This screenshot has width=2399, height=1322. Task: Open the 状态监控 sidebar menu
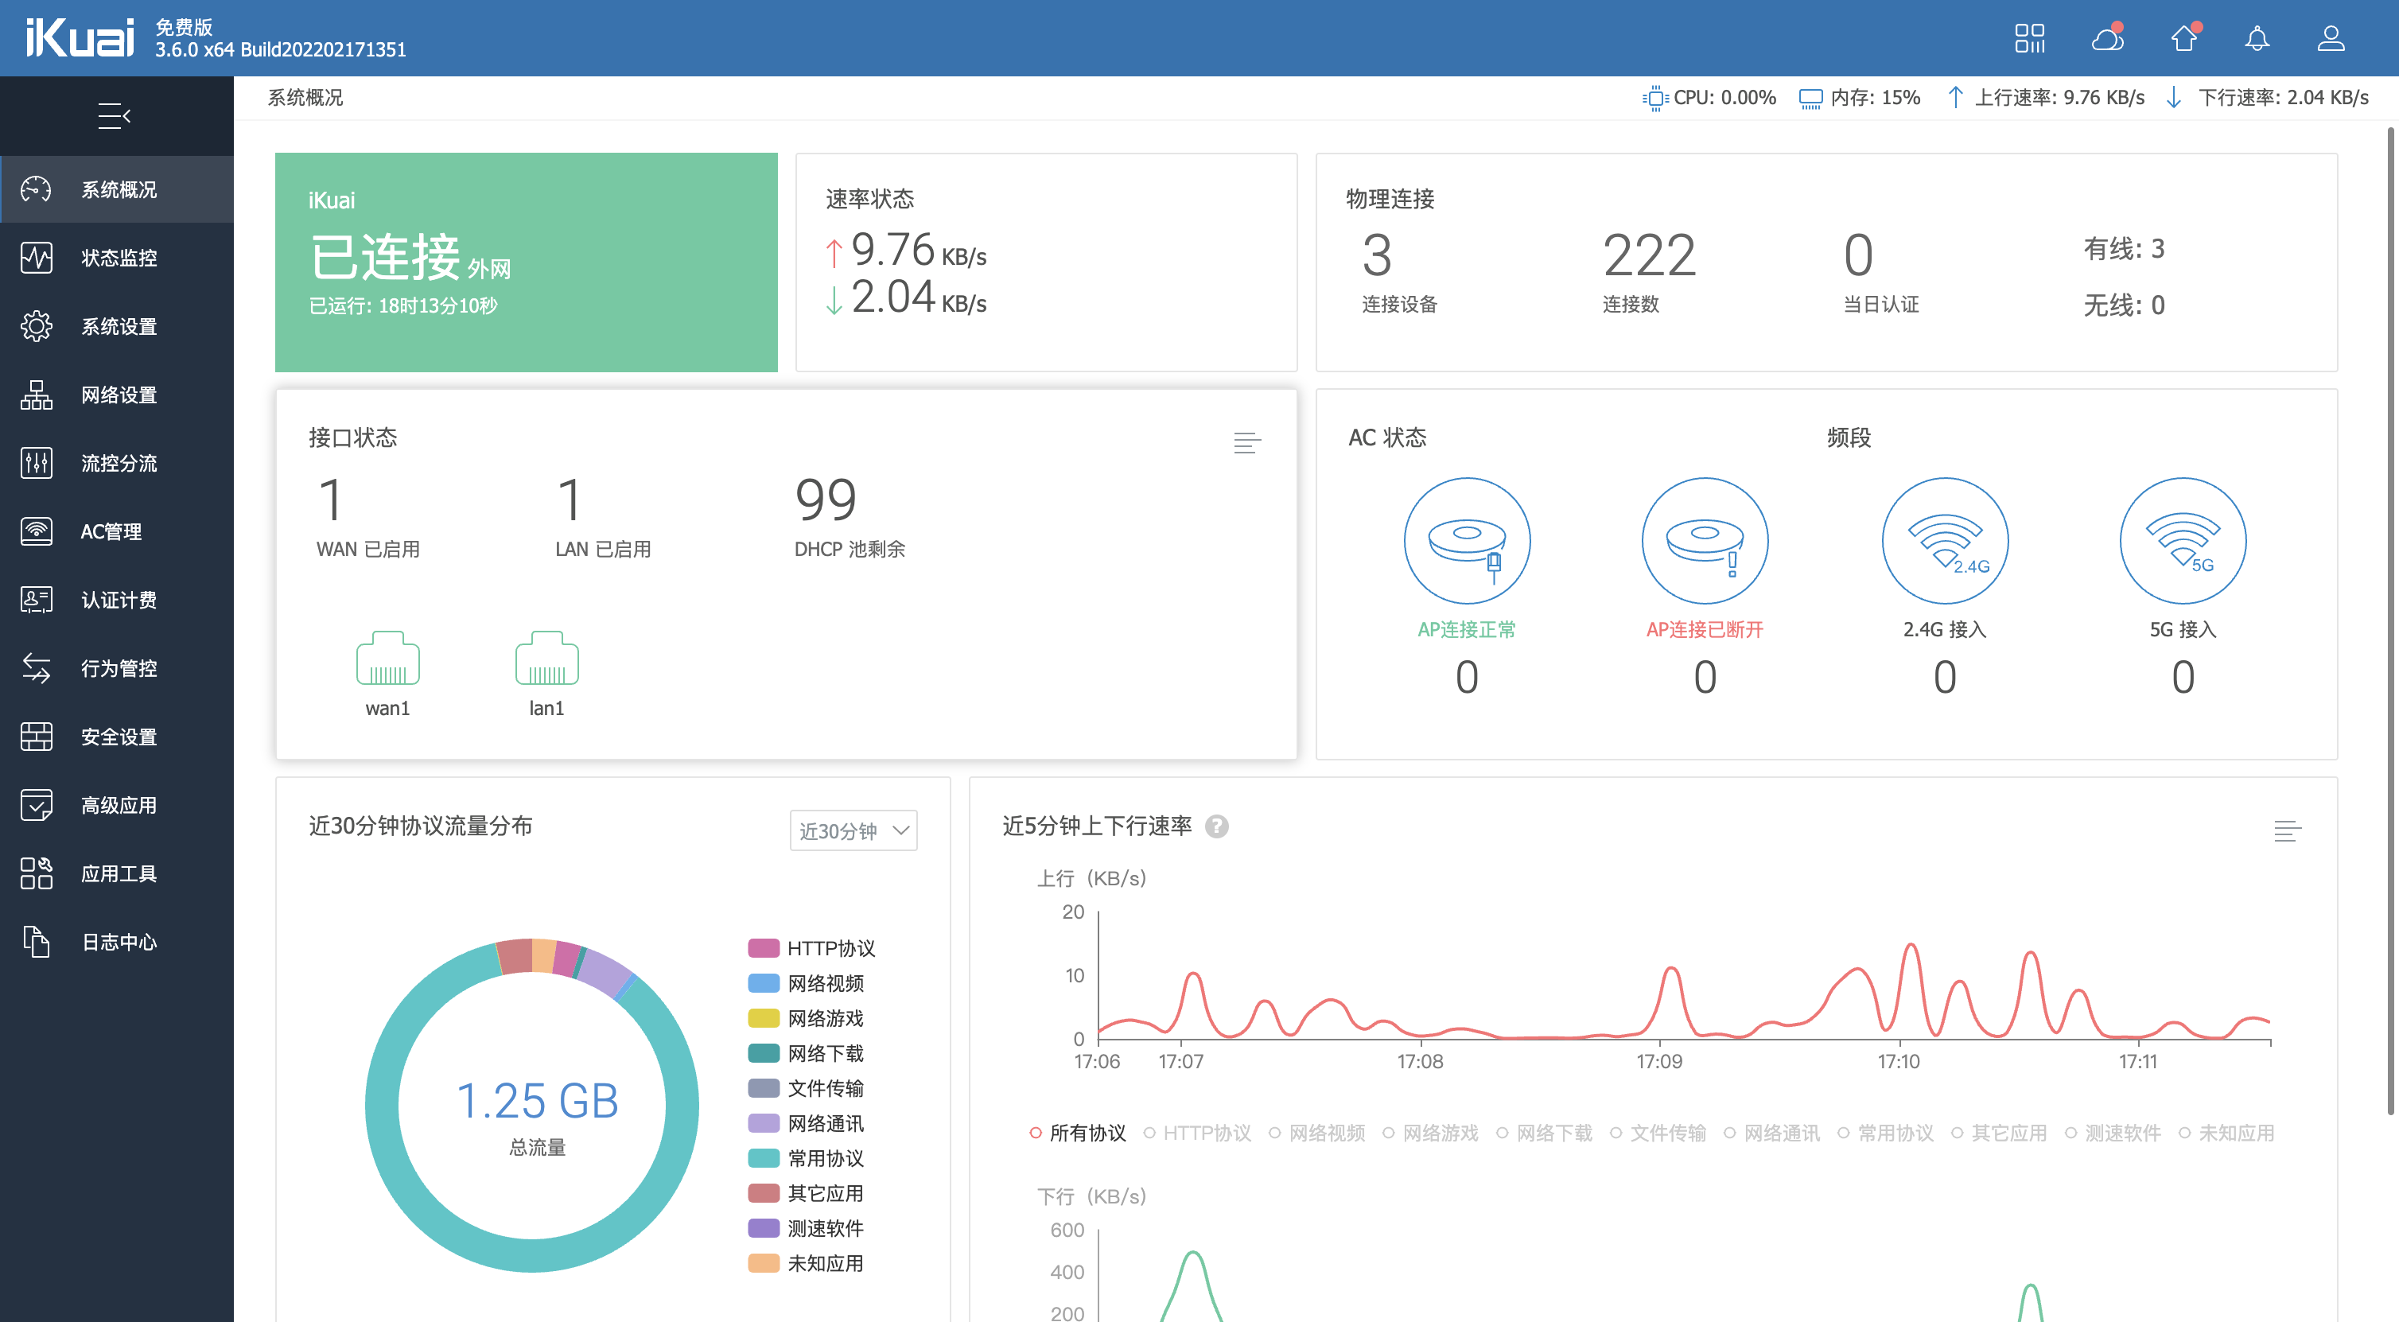119,258
